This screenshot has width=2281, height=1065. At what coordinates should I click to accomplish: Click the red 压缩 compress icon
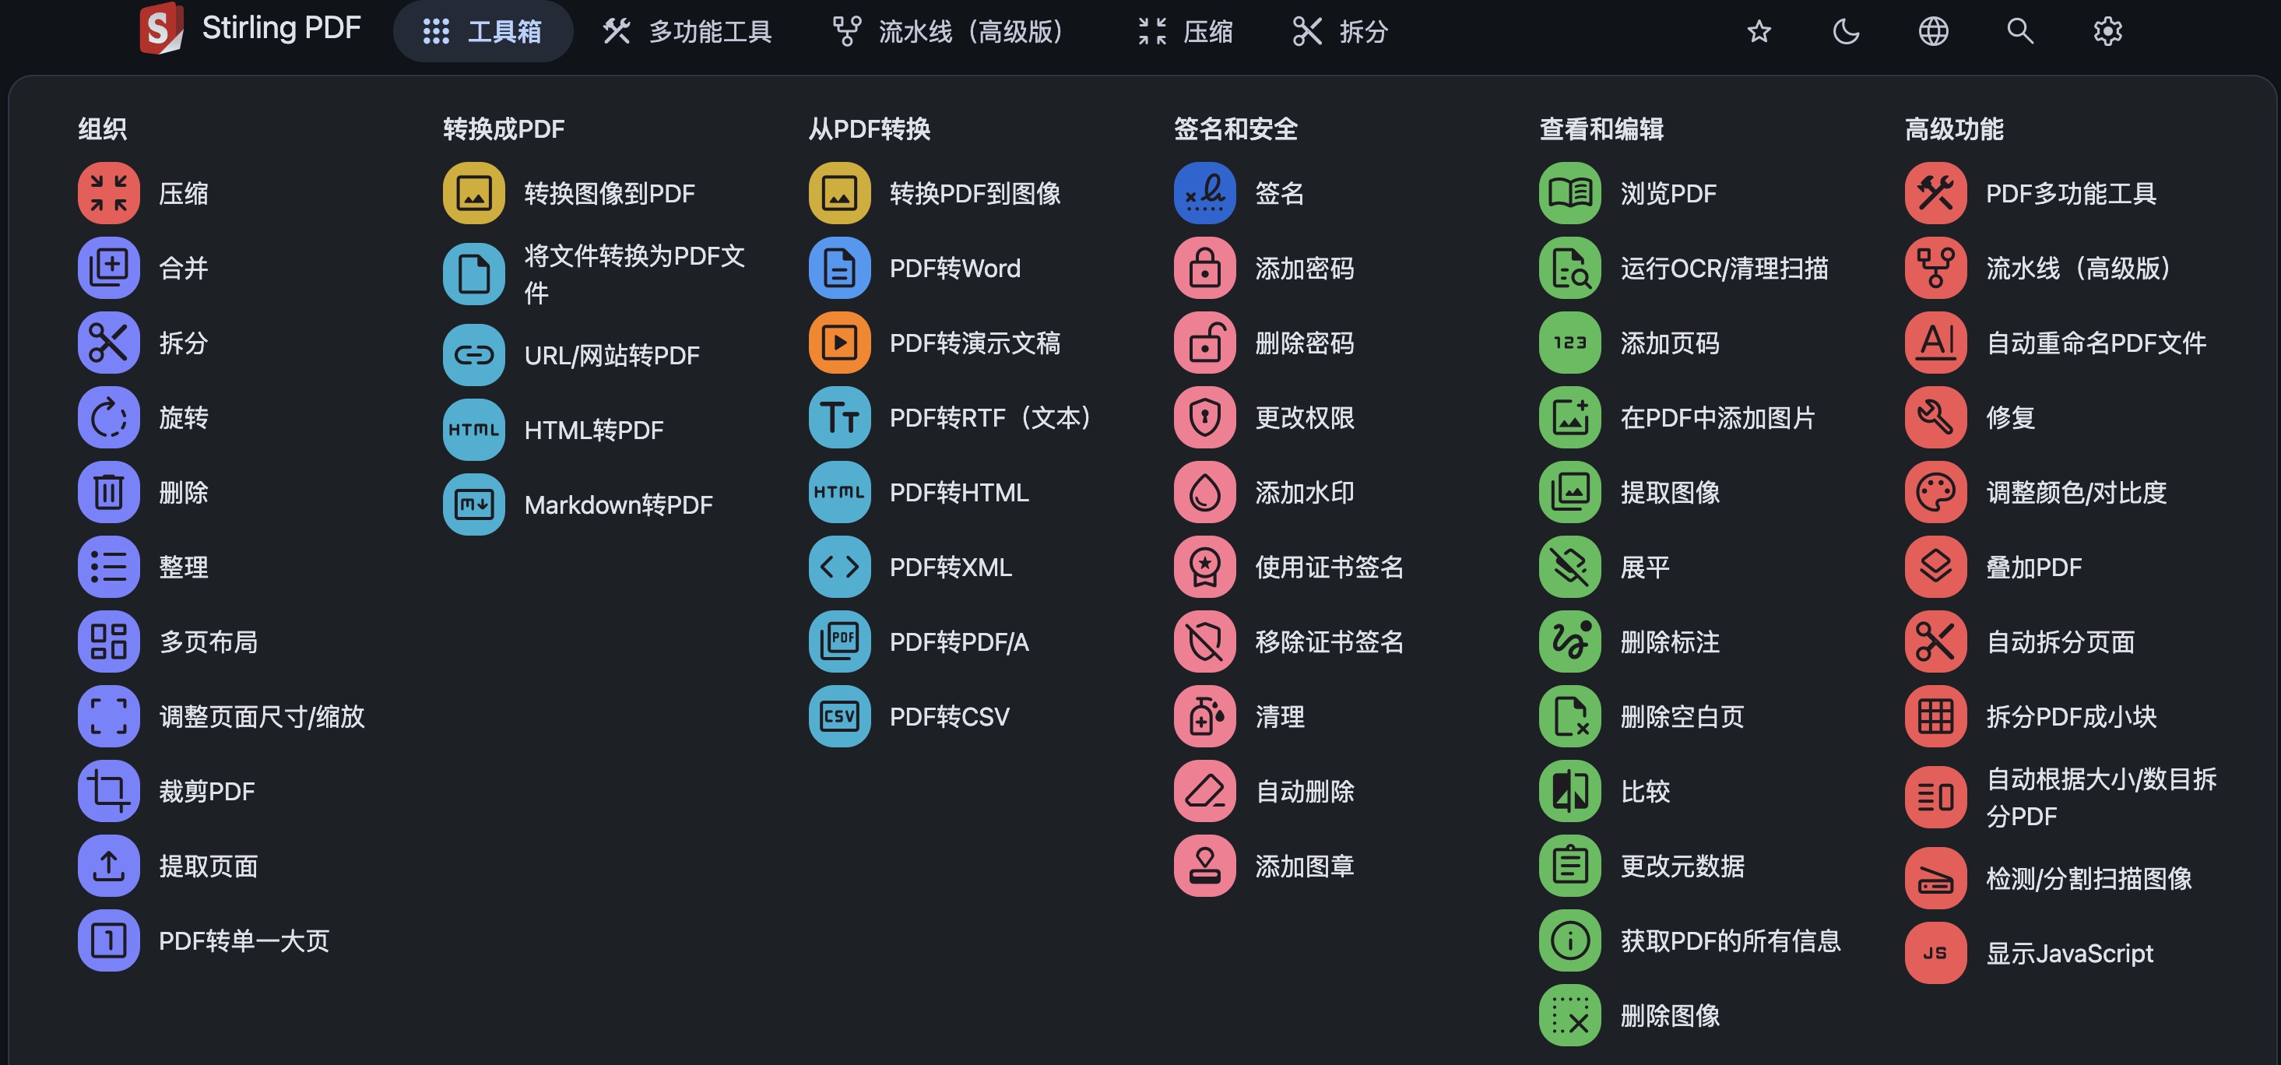(x=108, y=193)
